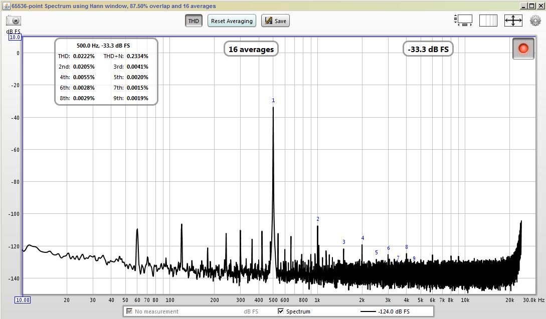
Task: Toggle the THD display button
Action: 193,21
